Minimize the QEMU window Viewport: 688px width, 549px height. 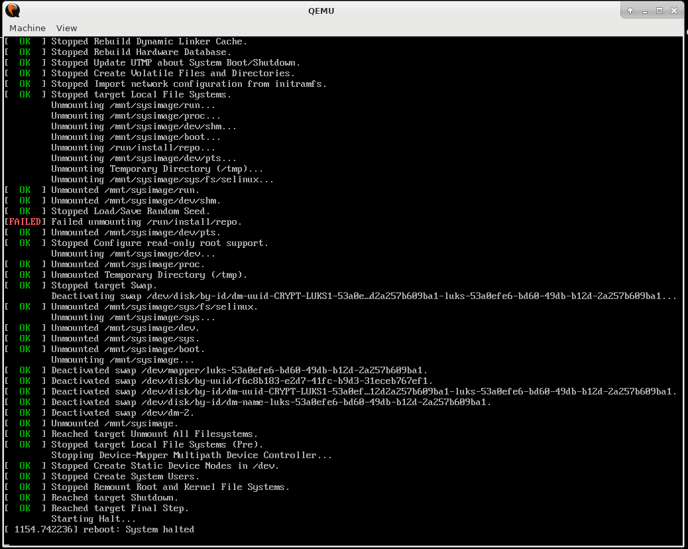[x=644, y=11]
